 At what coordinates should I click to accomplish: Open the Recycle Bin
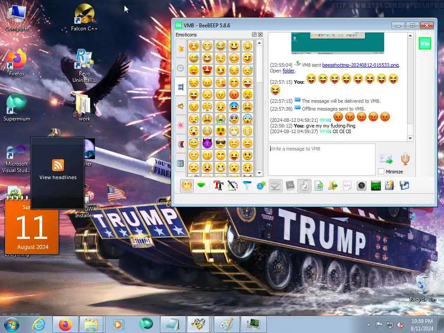tap(422, 288)
